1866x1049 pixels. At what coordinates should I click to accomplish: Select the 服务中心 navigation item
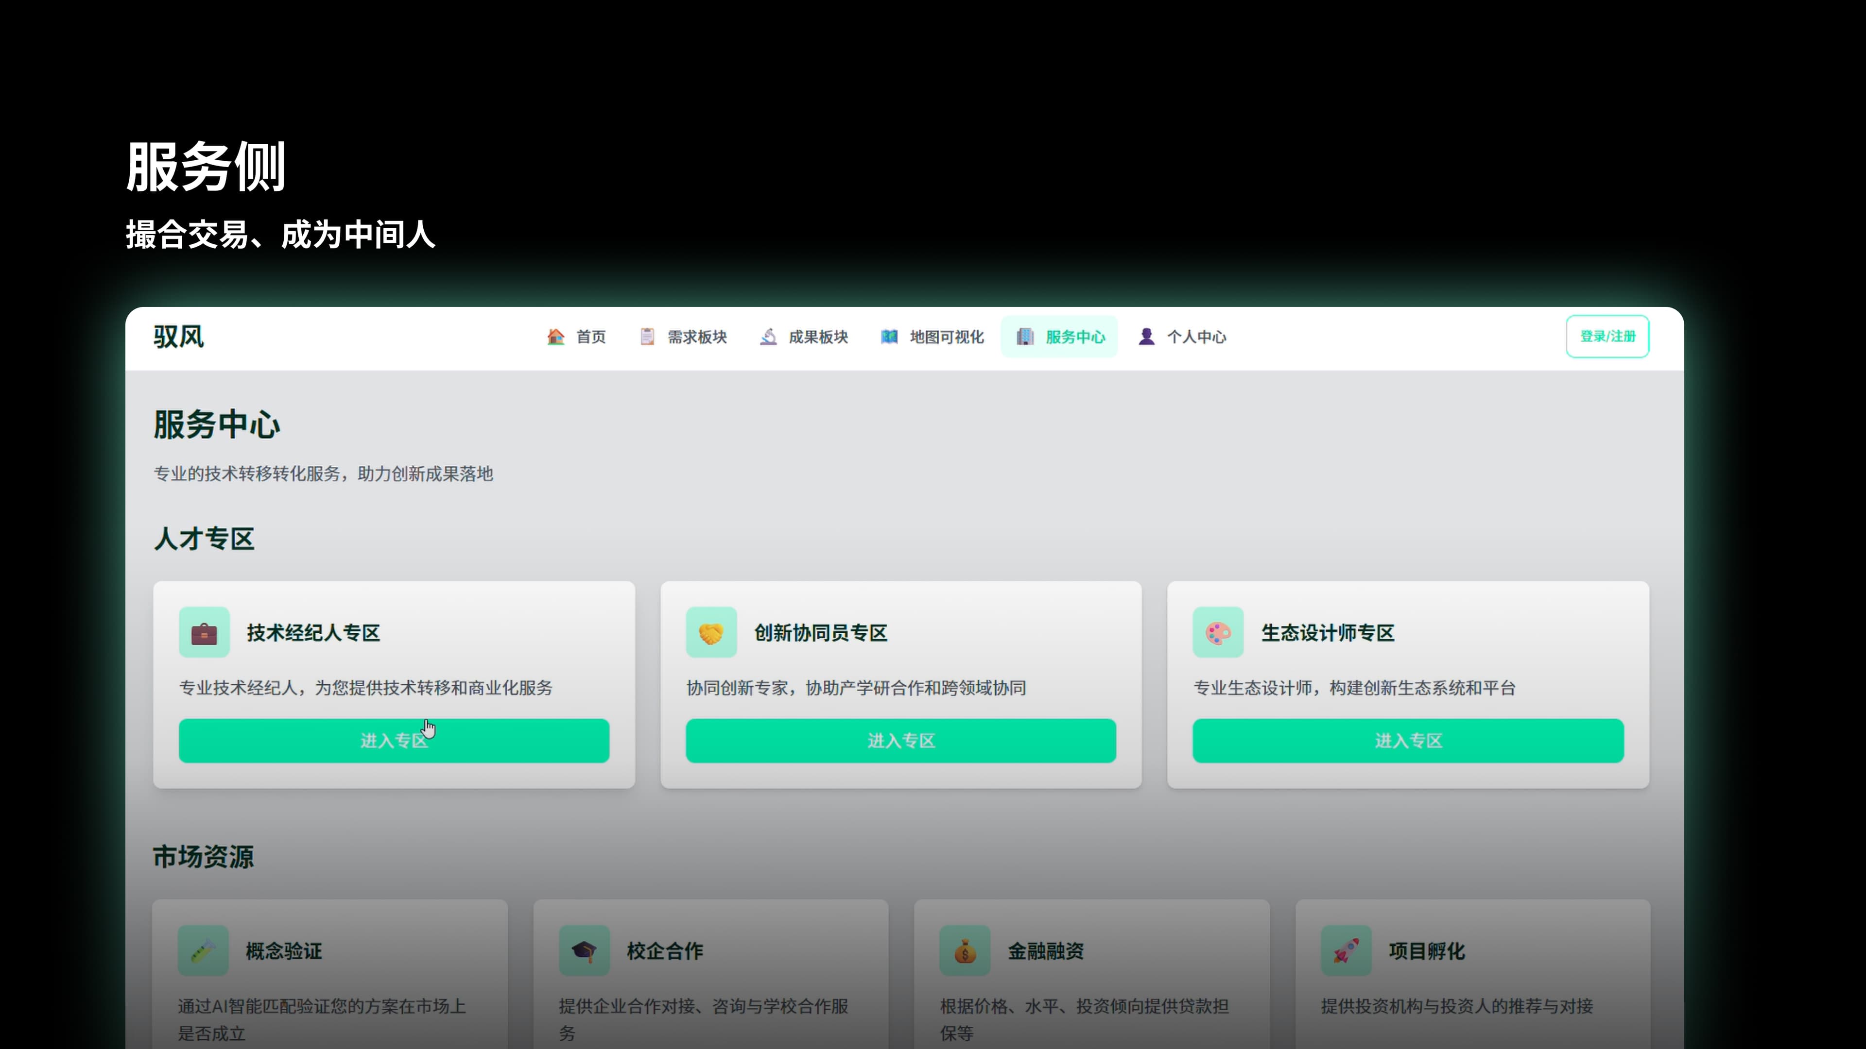(x=1060, y=337)
